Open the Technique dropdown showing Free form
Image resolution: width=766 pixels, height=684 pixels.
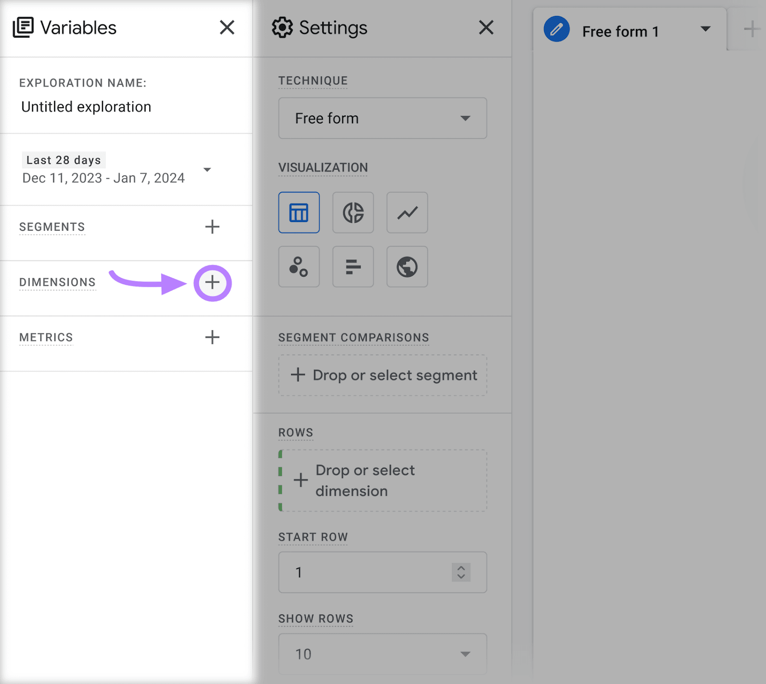coord(382,118)
